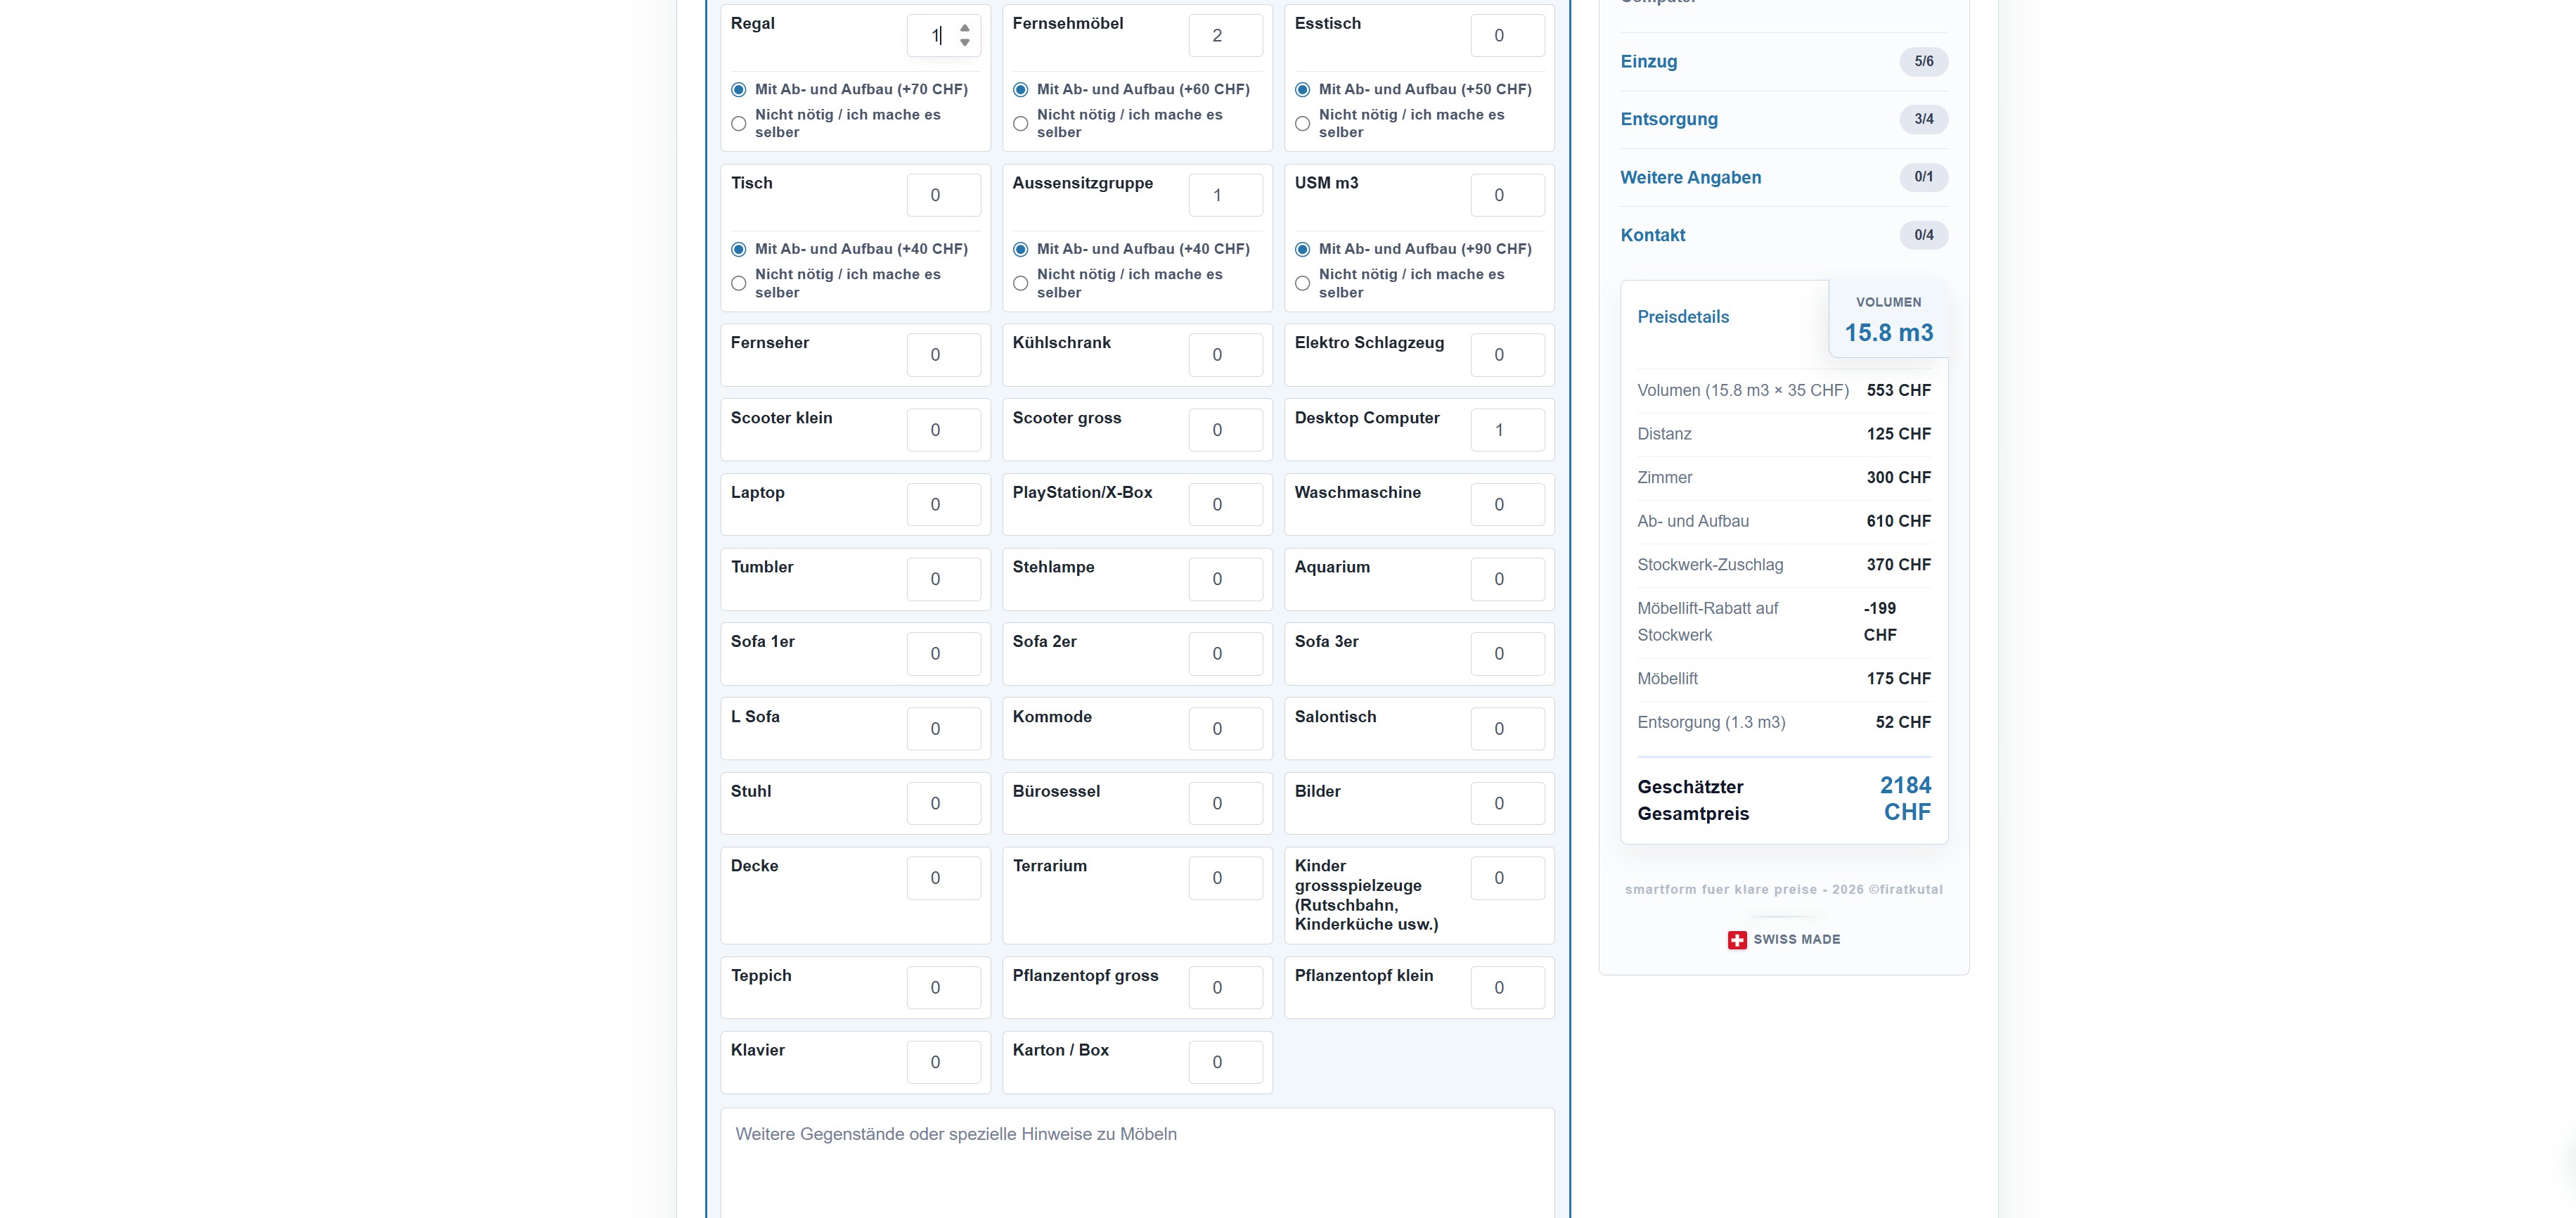Image resolution: width=2576 pixels, height=1218 pixels.
Task: Focus the Pflanzentopf gross quantity field
Action: click(1225, 988)
